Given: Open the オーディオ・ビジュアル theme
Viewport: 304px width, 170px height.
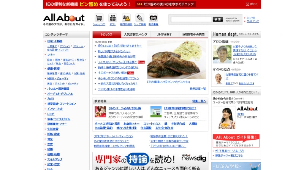Looking at the screenshot, I should pos(60,94).
